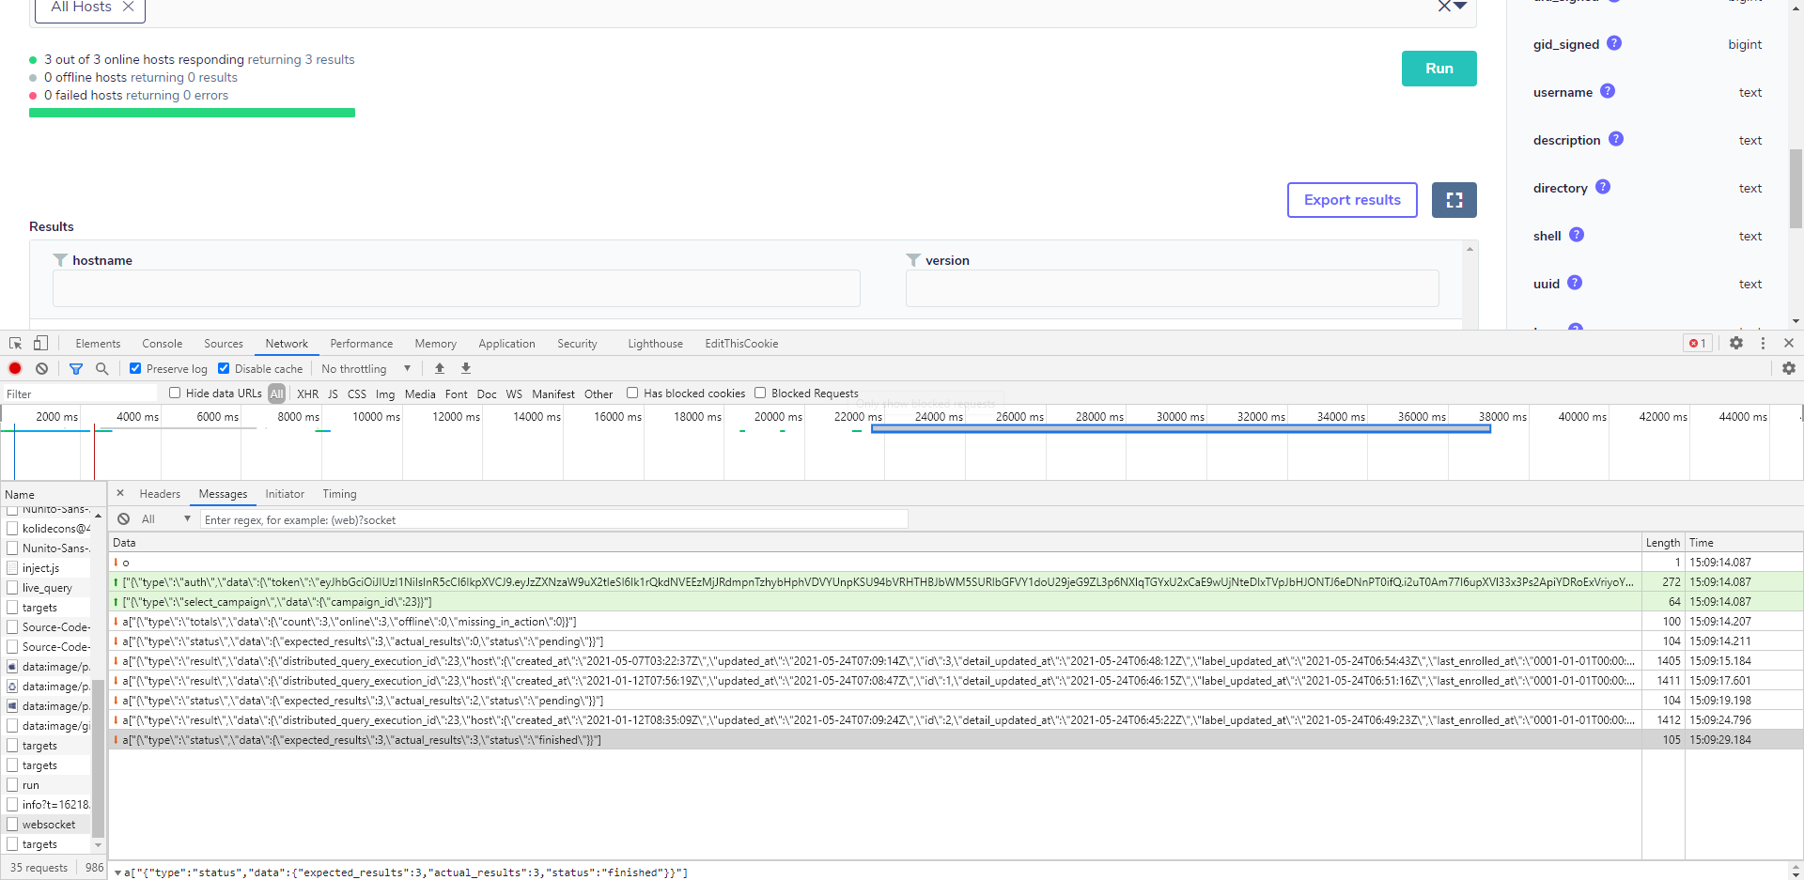This screenshot has width=1804, height=880.
Task: Focus the websocket message regex filter field
Action: pyautogui.click(x=553, y=519)
